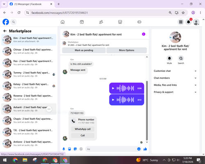The image size is (205, 164).
Task: Choose a GIF from composer
Action: (81, 149)
